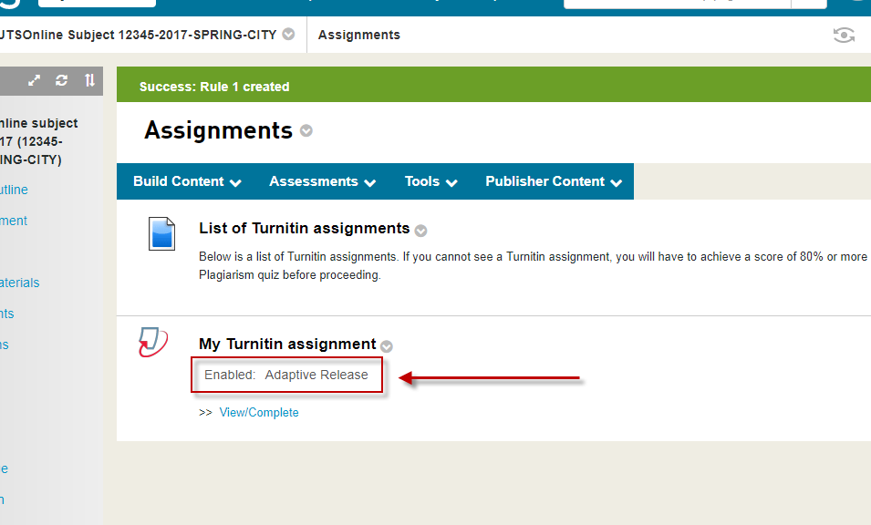Click the expand course menu arrows icon
This screenshot has height=525, width=871.
tap(35, 80)
